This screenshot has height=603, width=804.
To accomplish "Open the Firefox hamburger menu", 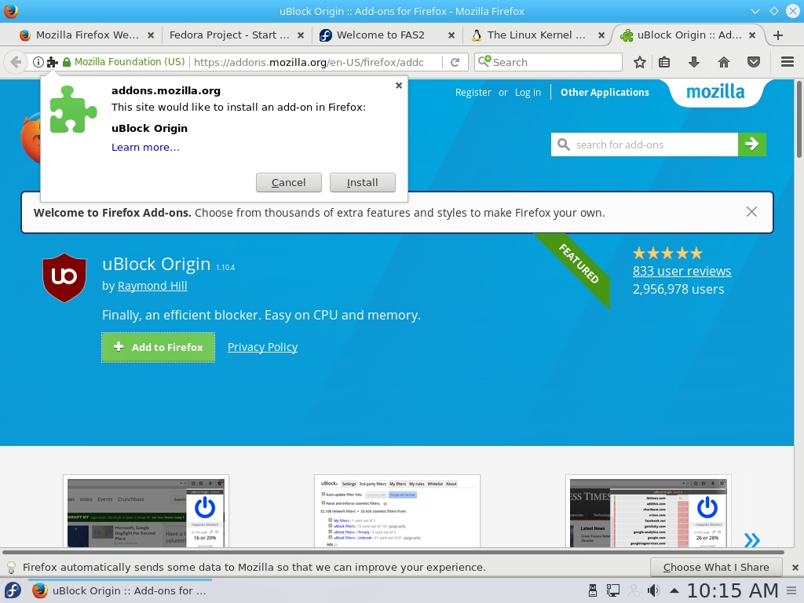I will point(788,62).
